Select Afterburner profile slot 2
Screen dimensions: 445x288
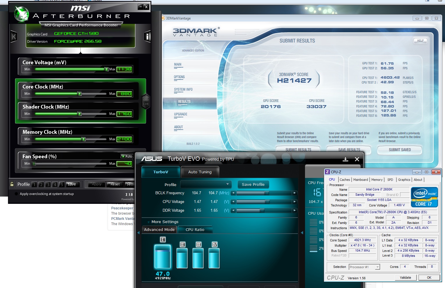[41, 184]
